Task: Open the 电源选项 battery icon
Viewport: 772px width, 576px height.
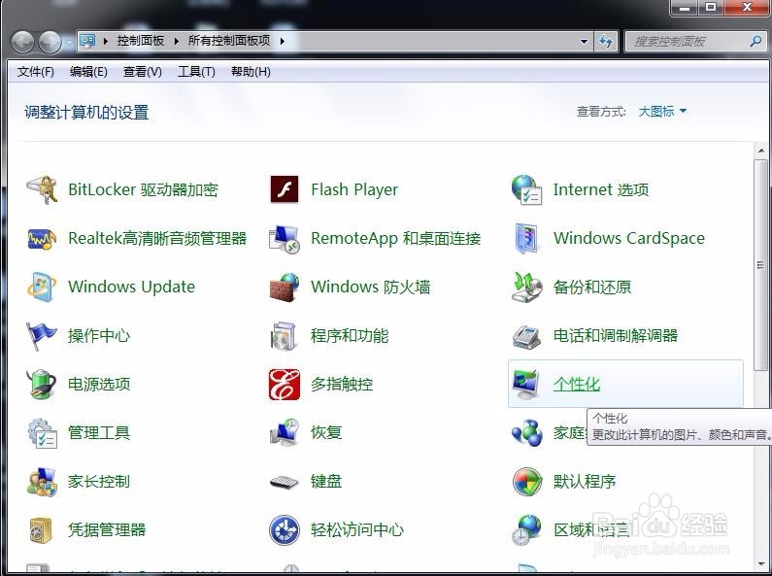Action: (41, 384)
